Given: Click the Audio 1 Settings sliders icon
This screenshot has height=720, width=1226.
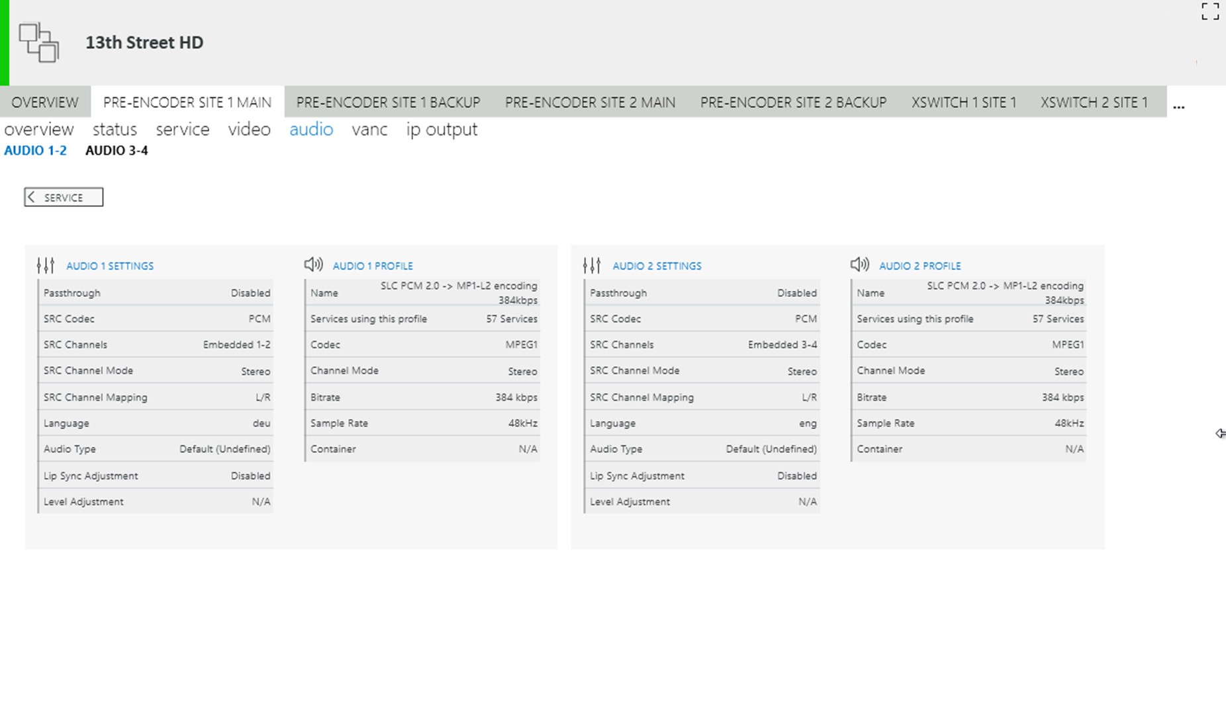Looking at the screenshot, I should click(x=46, y=266).
